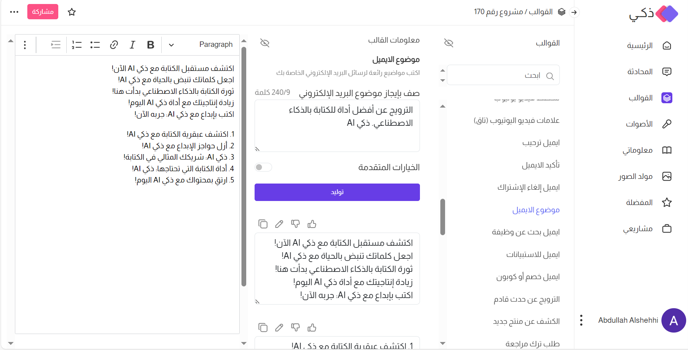Image resolution: width=688 pixels, height=350 pixels.
Task: Click templates list scroll down arrow
Action: point(443,343)
